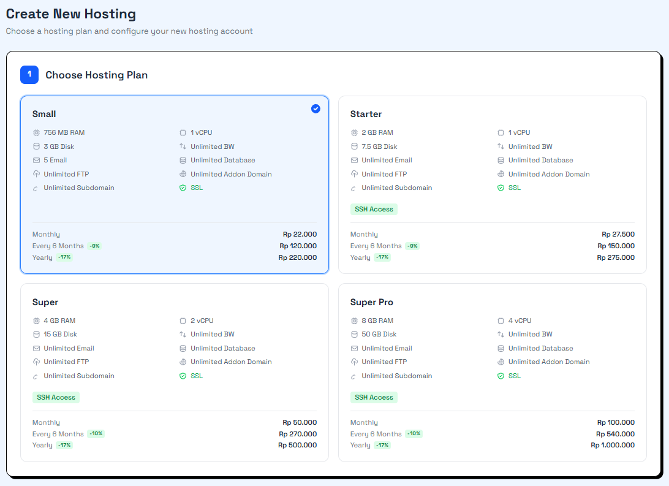Click SSH Access badge on Starter plan

[x=374, y=209]
